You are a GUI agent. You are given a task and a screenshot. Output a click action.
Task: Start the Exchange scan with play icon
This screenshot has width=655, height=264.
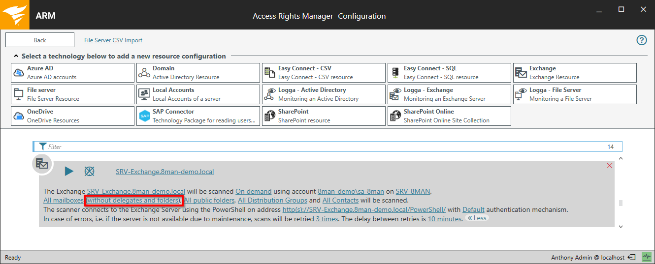69,171
